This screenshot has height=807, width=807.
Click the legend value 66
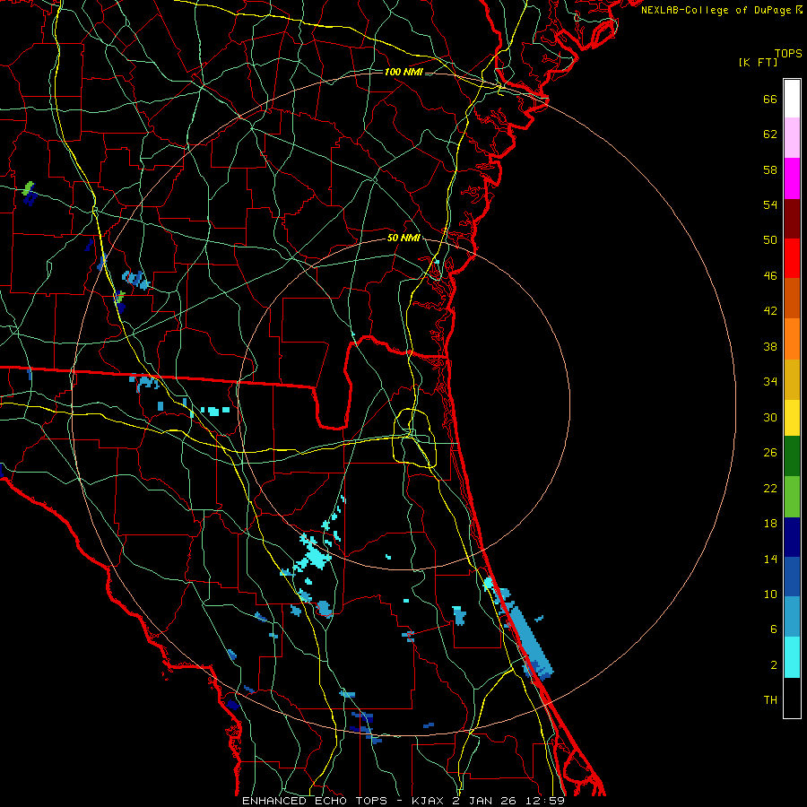click(x=770, y=100)
